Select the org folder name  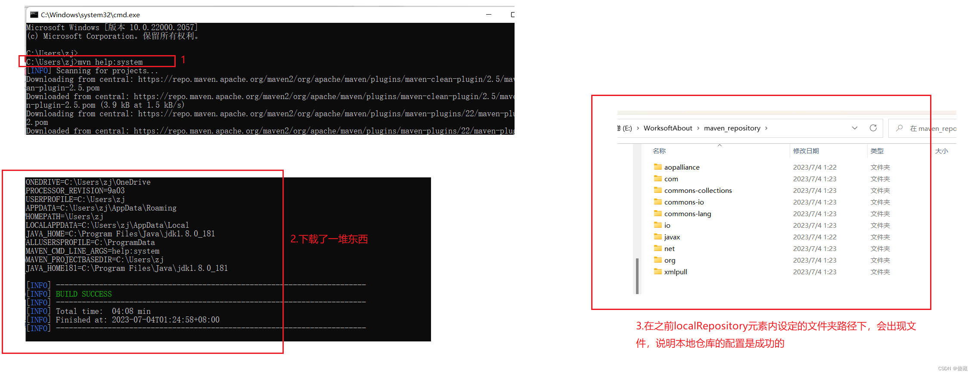click(670, 260)
